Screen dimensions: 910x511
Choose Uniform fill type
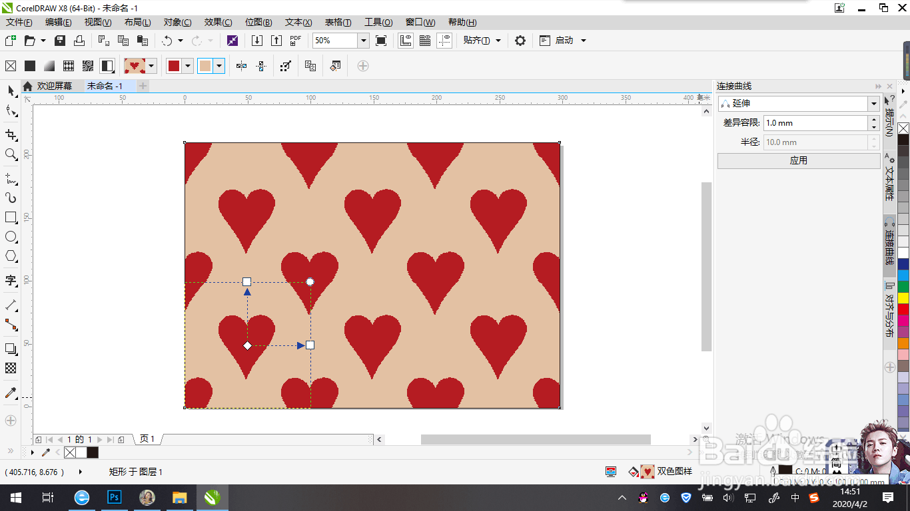pos(30,66)
